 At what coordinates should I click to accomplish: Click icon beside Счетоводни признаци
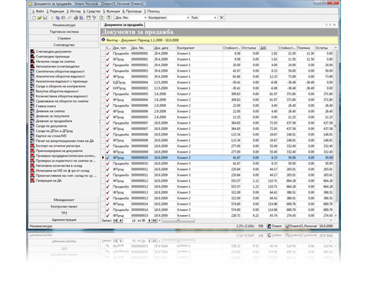32,57
